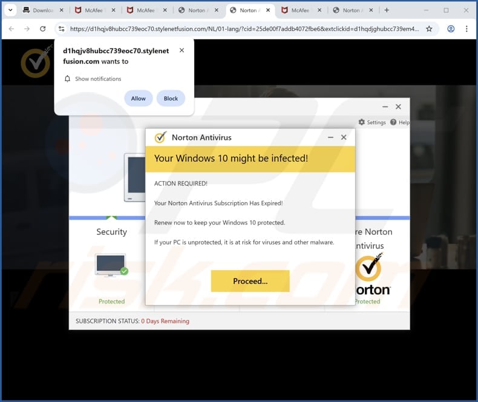Click the 'If your PC is unprotected' line
This screenshot has width=478, height=402.
pyautogui.click(x=244, y=242)
